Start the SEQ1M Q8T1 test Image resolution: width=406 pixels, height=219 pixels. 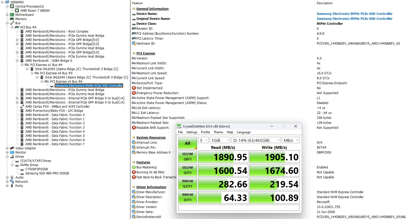(187, 157)
